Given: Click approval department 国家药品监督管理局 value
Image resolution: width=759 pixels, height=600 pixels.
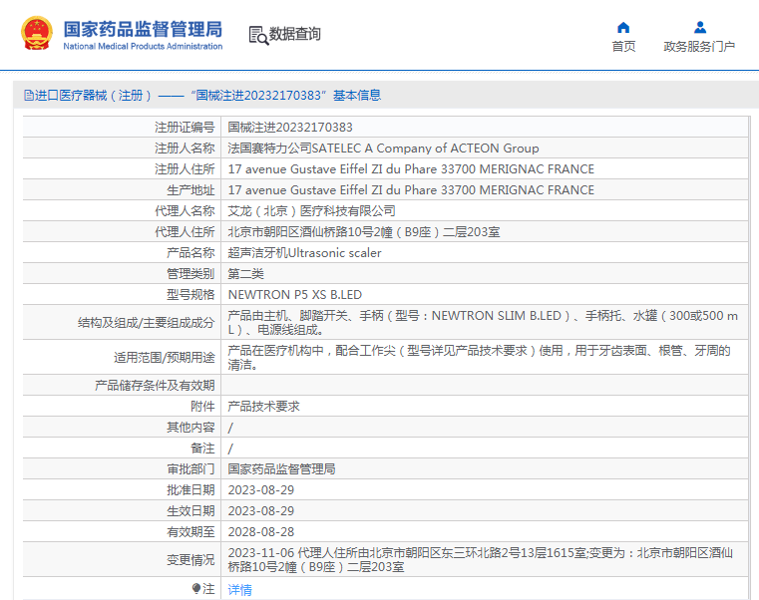Looking at the screenshot, I should [281, 468].
